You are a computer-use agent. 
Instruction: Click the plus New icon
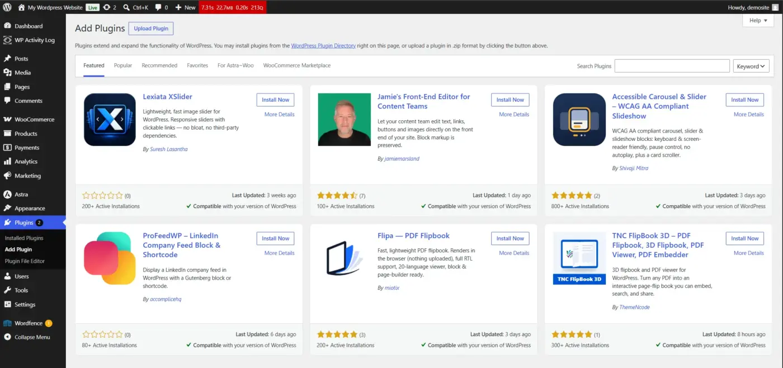[x=178, y=7]
